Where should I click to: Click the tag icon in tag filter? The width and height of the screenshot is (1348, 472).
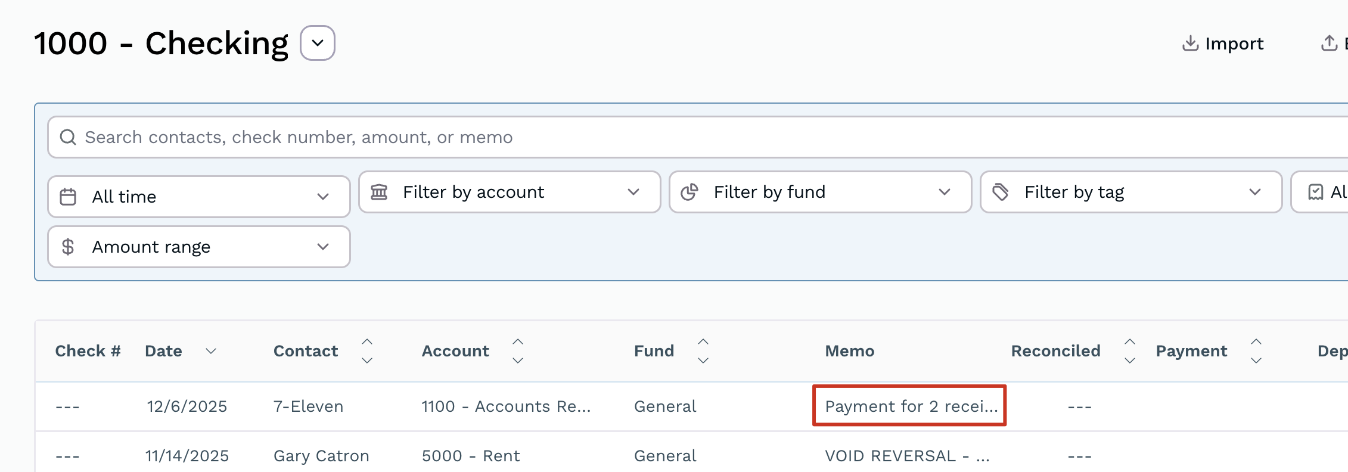(x=1001, y=192)
